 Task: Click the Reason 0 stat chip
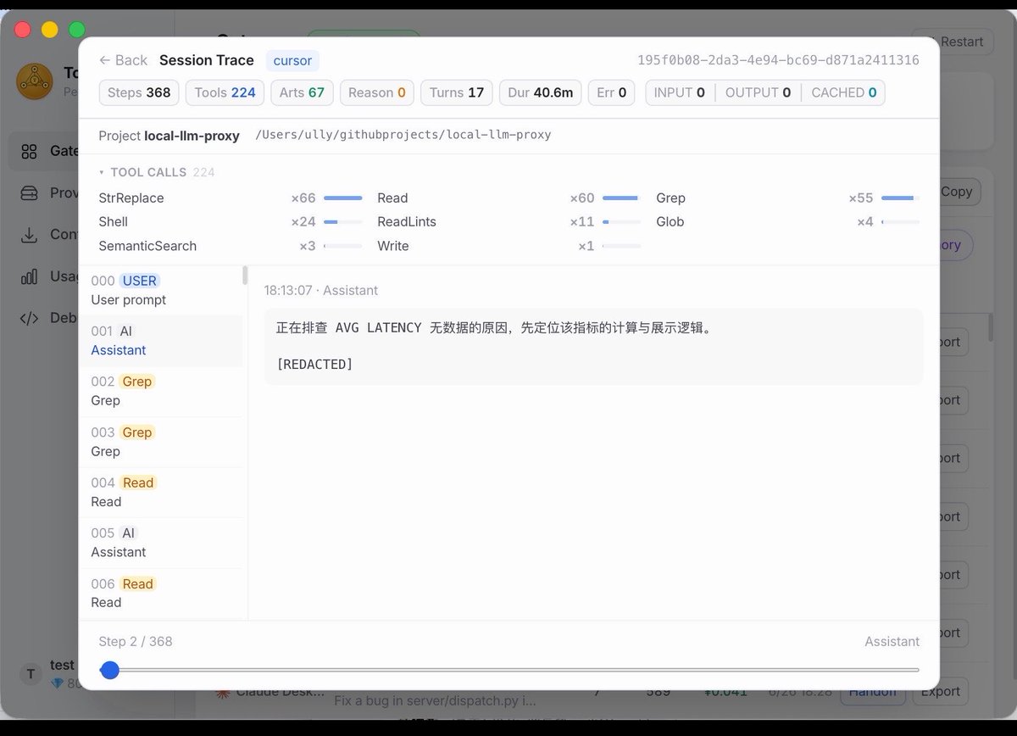pos(376,92)
